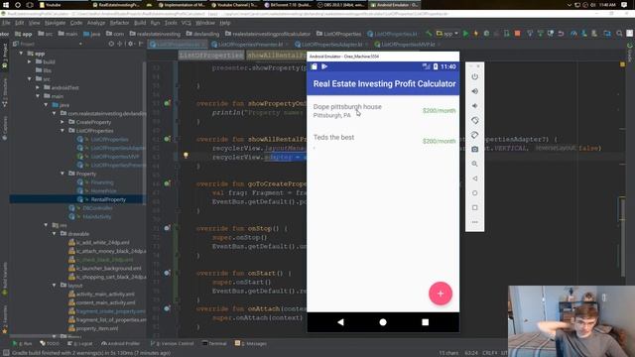Switch to ListOfPropertiesMVP.kt tab
The image size is (635, 357).
(408, 44)
